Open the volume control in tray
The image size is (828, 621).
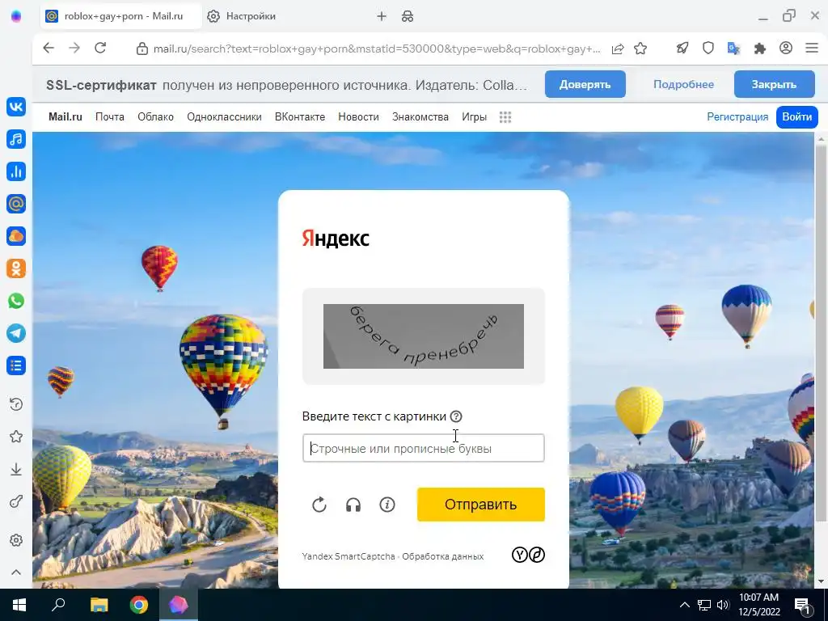coord(723,605)
